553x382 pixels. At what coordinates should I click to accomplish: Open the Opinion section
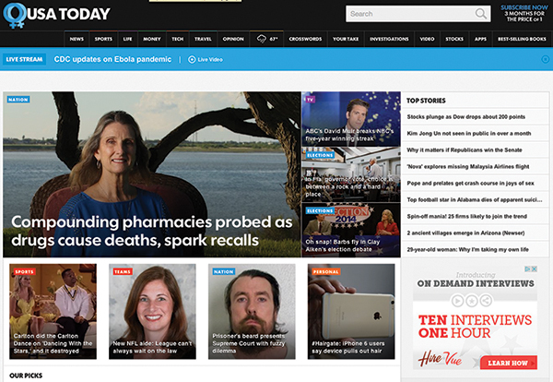pyautogui.click(x=233, y=39)
